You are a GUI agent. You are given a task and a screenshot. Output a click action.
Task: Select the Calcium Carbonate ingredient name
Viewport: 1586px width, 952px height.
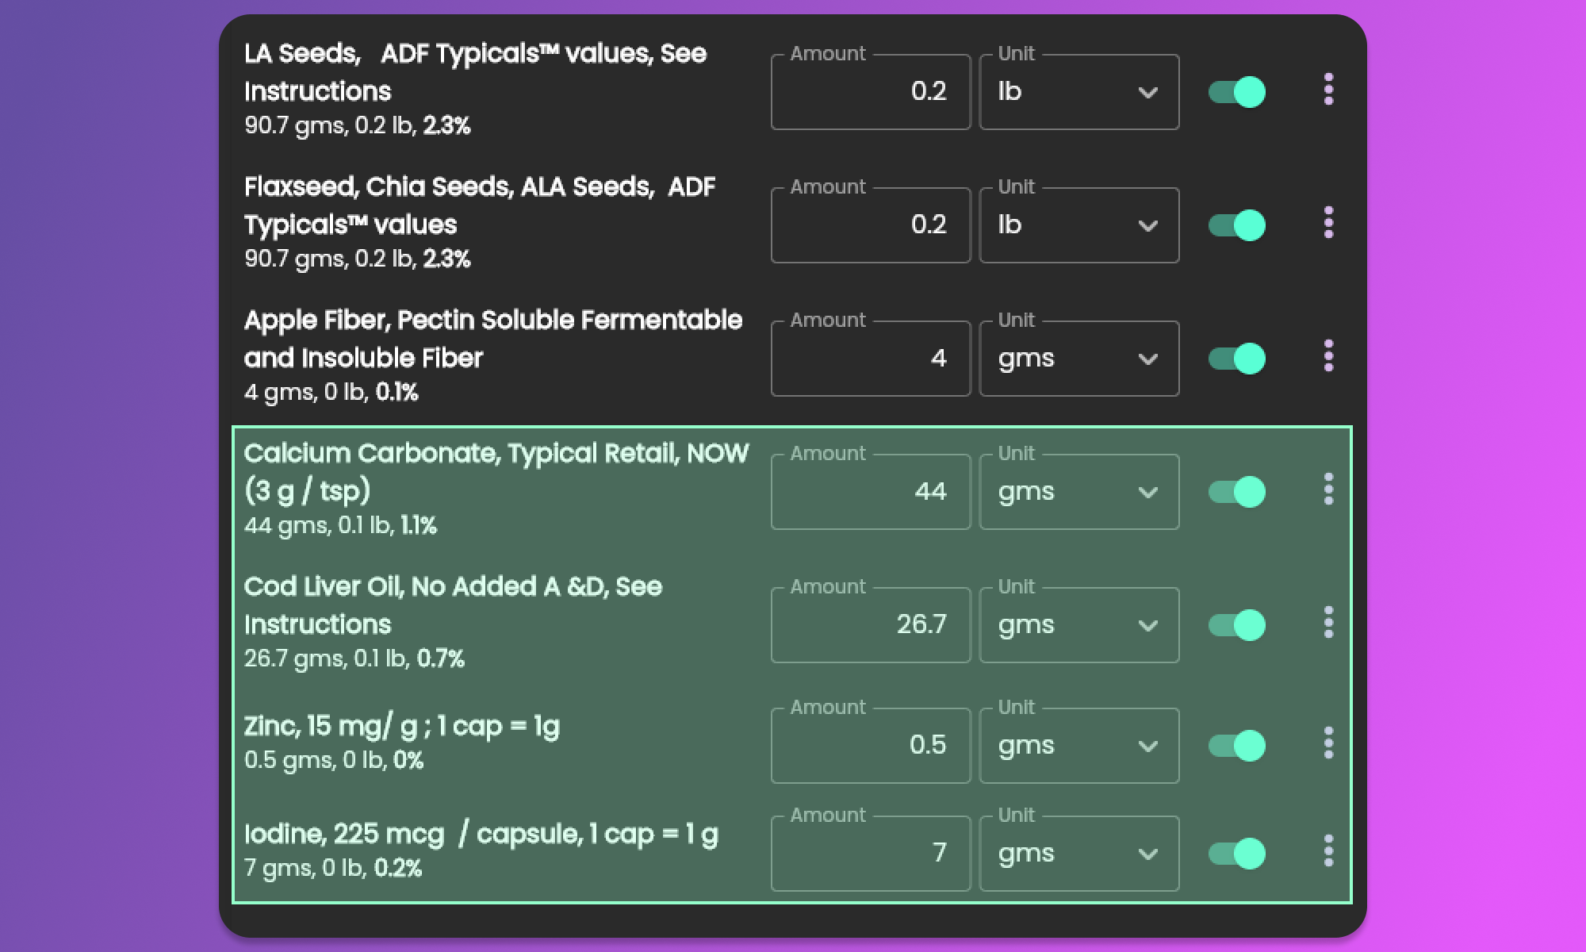[x=496, y=471]
